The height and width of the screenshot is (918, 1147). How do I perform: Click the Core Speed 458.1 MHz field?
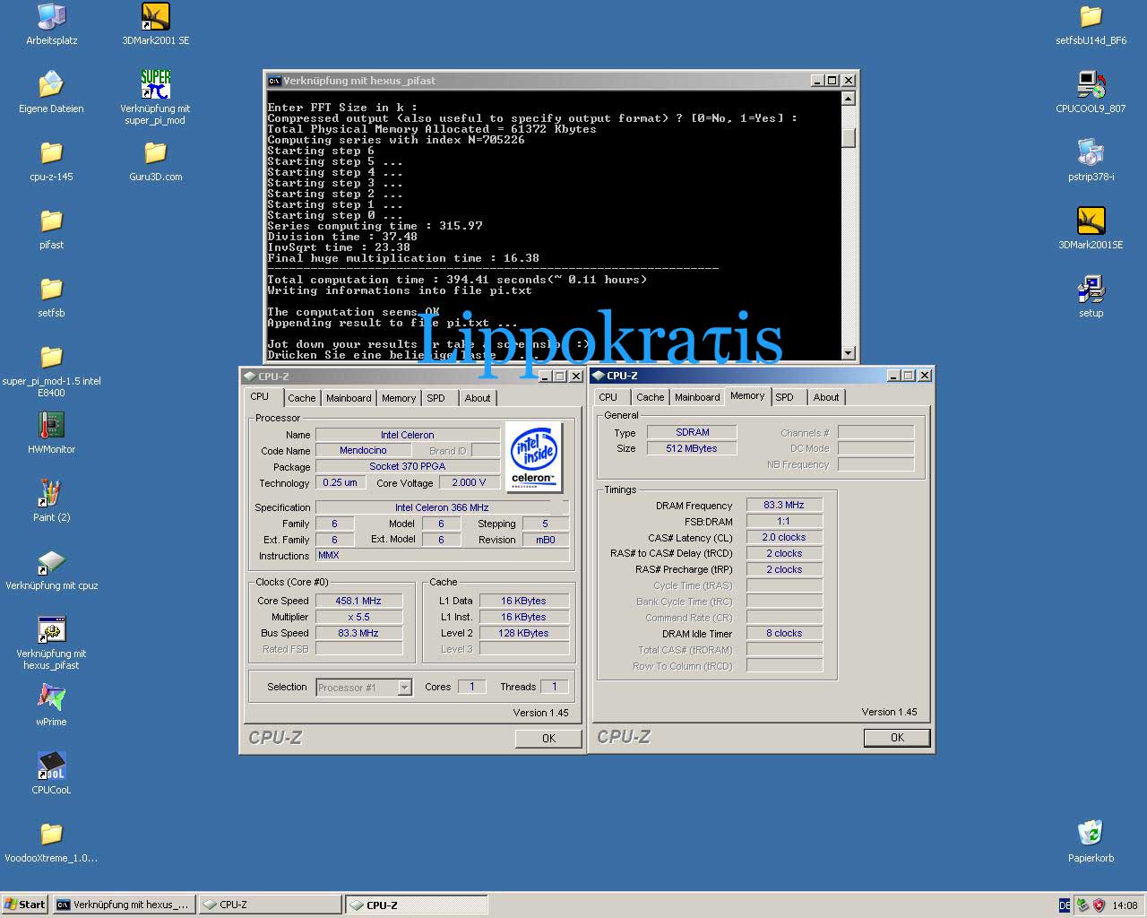coord(358,601)
